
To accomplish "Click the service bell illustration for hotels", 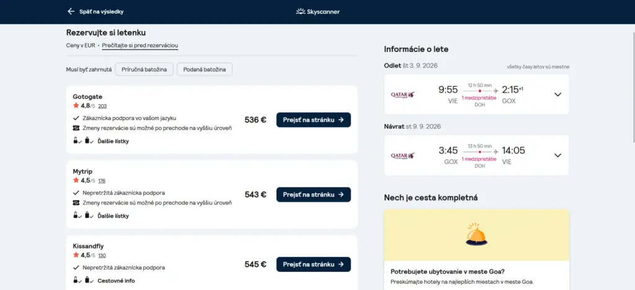I will pyautogui.click(x=476, y=234).
